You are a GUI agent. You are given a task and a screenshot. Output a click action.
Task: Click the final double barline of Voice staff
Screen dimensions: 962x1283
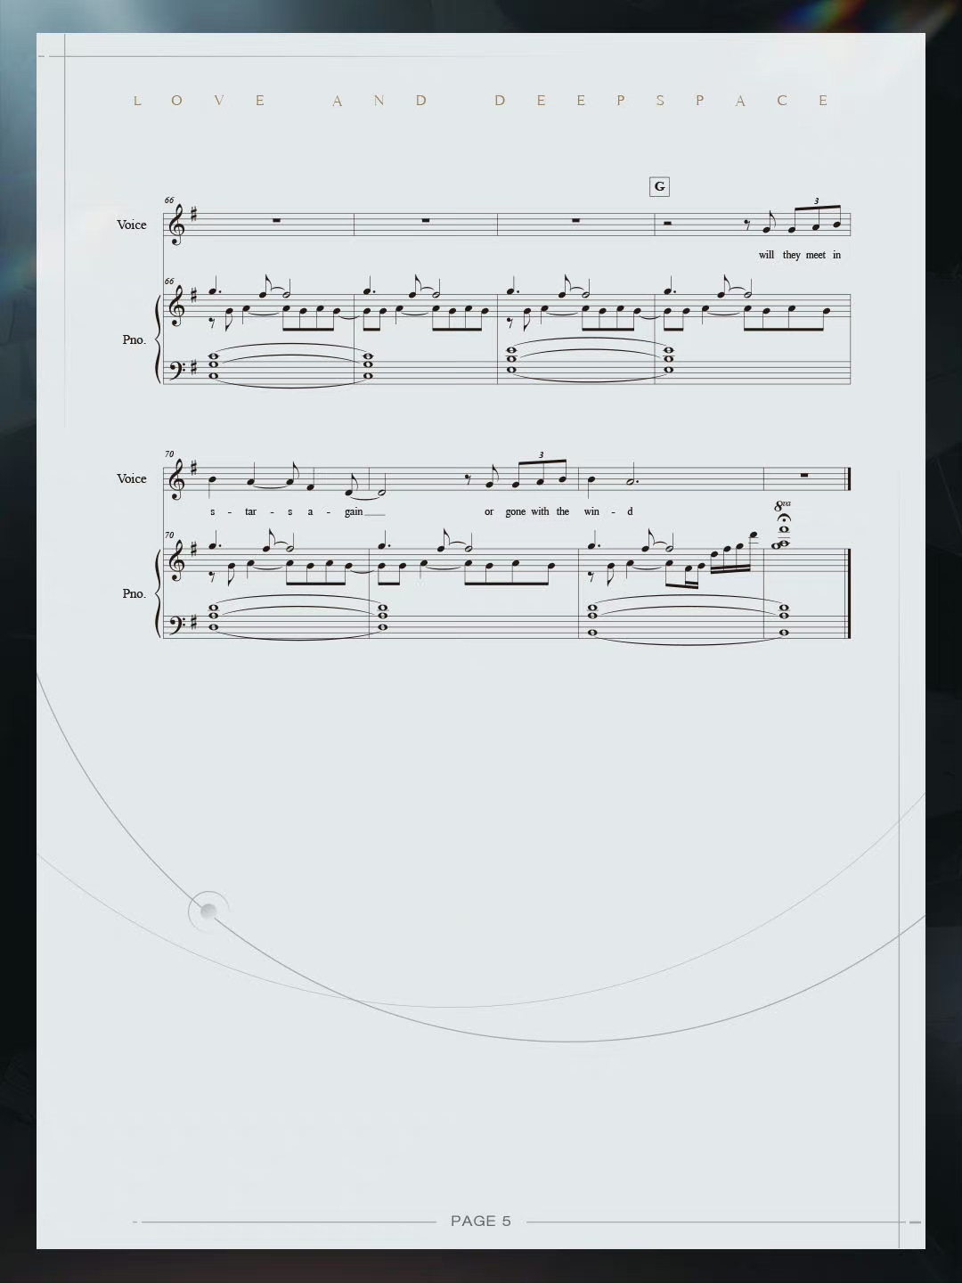(849, 478)
